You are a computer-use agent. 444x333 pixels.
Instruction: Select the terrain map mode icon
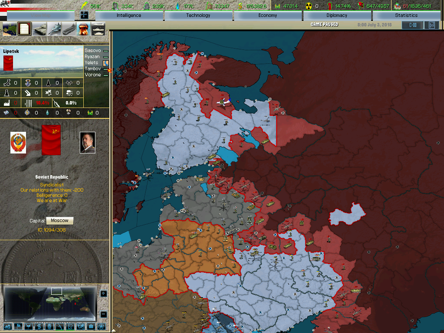click(x=8, y=326)
